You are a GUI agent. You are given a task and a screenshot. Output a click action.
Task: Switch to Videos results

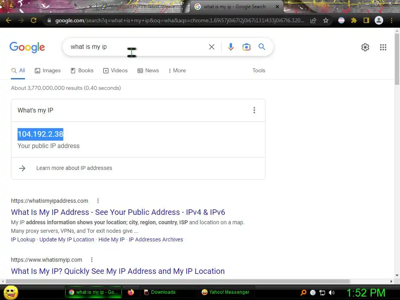[115, 70]
